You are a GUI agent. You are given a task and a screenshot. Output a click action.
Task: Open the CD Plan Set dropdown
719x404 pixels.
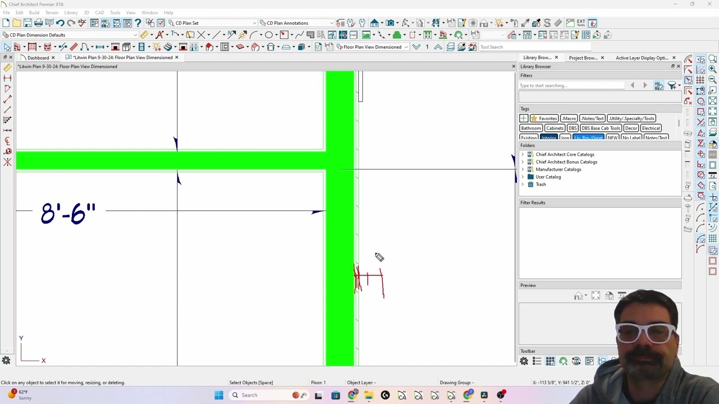point(212,23)
